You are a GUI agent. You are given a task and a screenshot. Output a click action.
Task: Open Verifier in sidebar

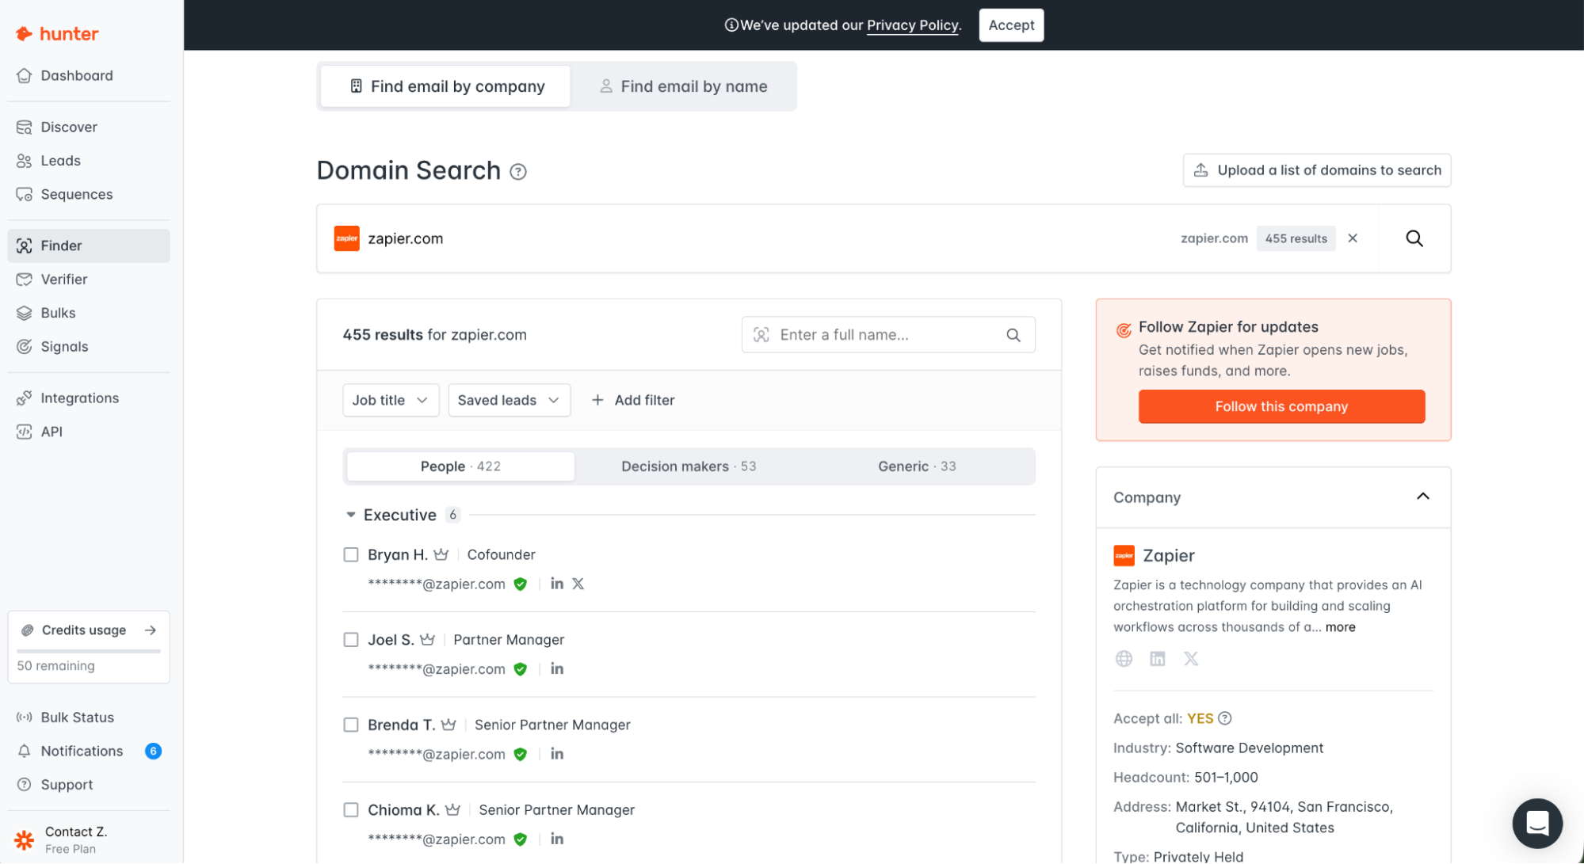pos(89,280)
